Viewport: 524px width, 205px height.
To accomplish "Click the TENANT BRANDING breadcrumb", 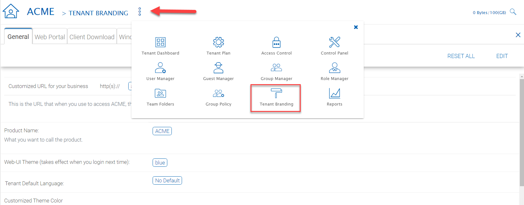I will click(98, 13).
